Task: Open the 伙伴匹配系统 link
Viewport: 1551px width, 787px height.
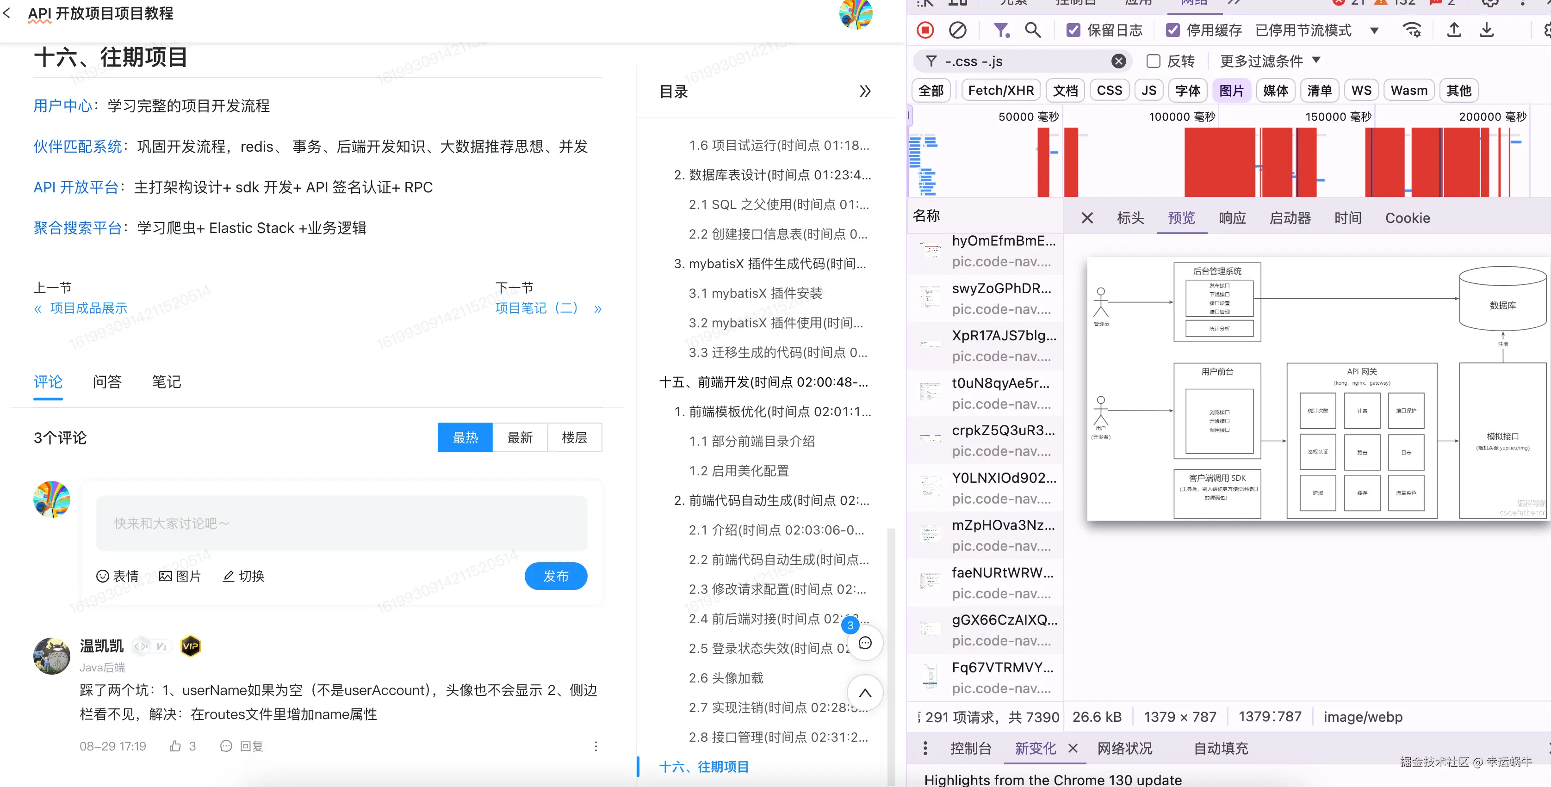Action: [78, 146]
